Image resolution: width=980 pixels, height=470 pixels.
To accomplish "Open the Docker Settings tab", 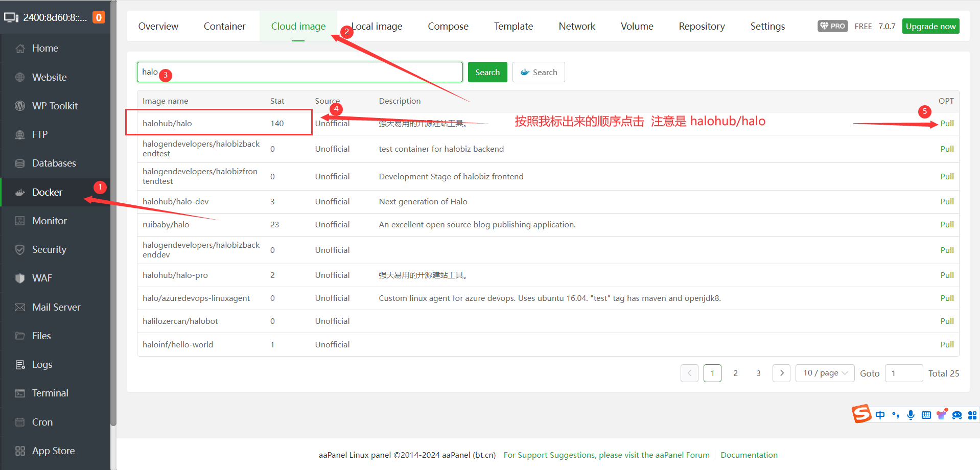I will pos(767,26).
